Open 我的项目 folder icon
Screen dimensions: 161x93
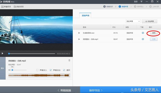pos(15,7)
